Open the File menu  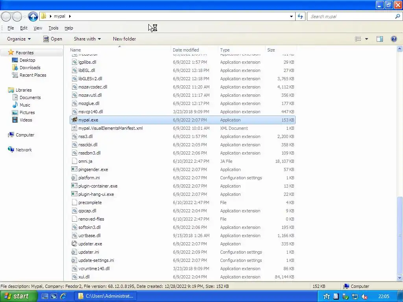click(11, 28)
